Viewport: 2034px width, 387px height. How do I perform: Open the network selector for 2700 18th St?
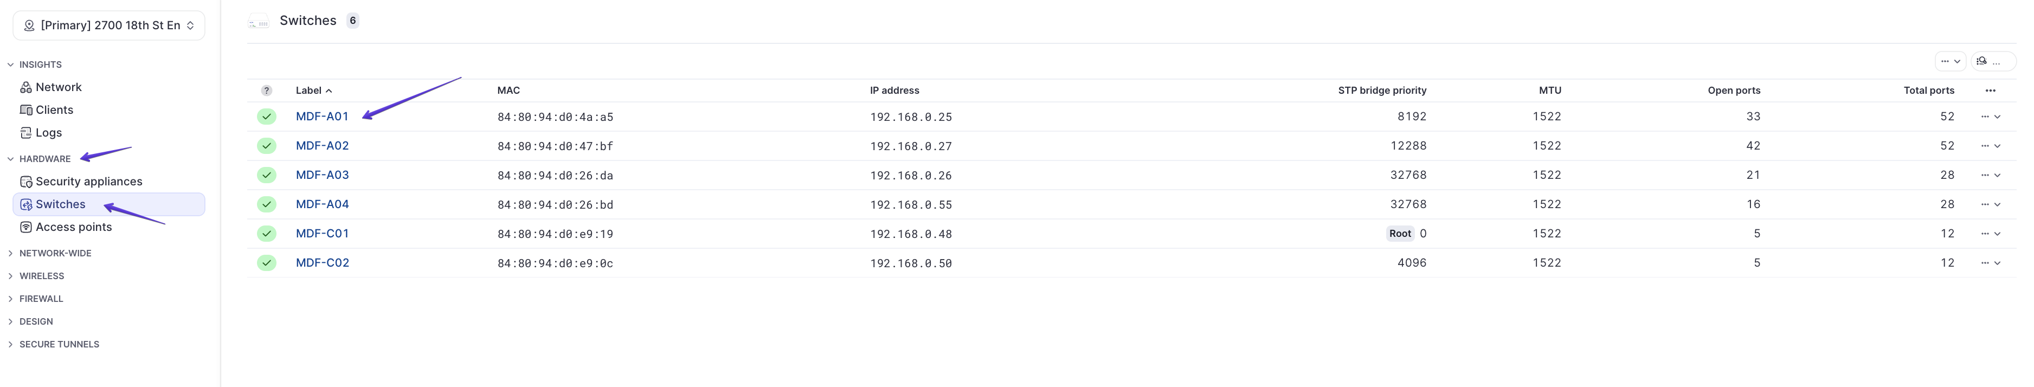tap(109, 25)
